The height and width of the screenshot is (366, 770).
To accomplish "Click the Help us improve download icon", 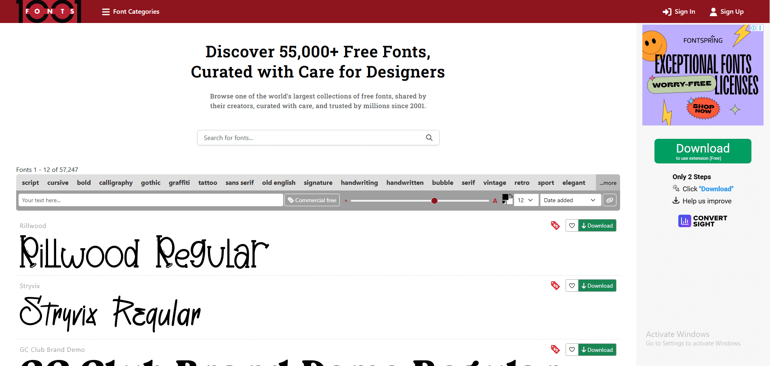I will (676, 201).
